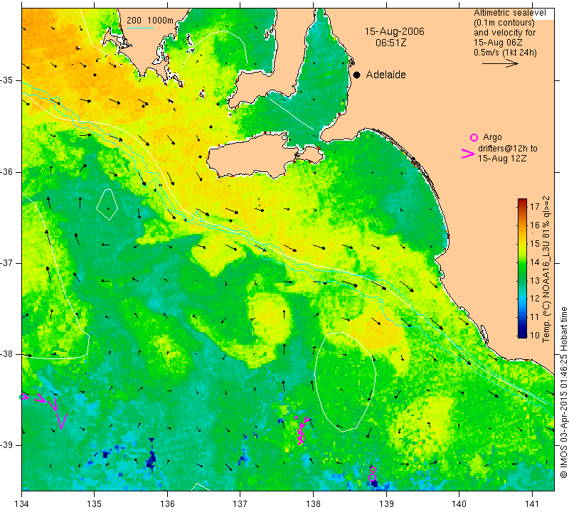Click the '0.5m/s (1kt 24h)' scale text

[505, 53]
